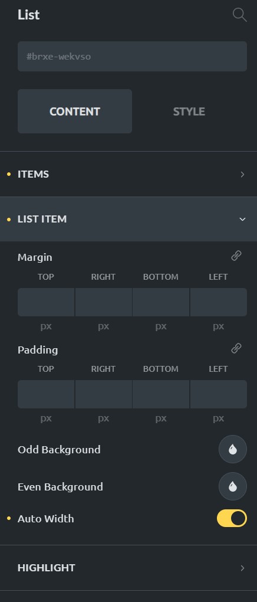Click the Margin LEFT input field
The height and width of the screenshot is (602, 257).
point(219,302)
